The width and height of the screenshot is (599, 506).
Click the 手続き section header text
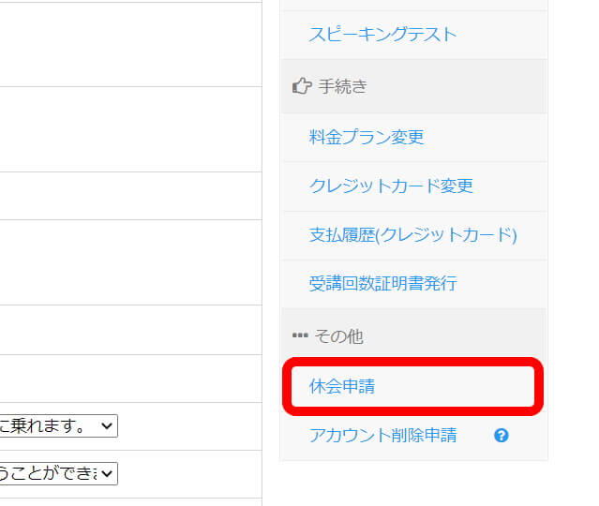(x=343, y=86)
